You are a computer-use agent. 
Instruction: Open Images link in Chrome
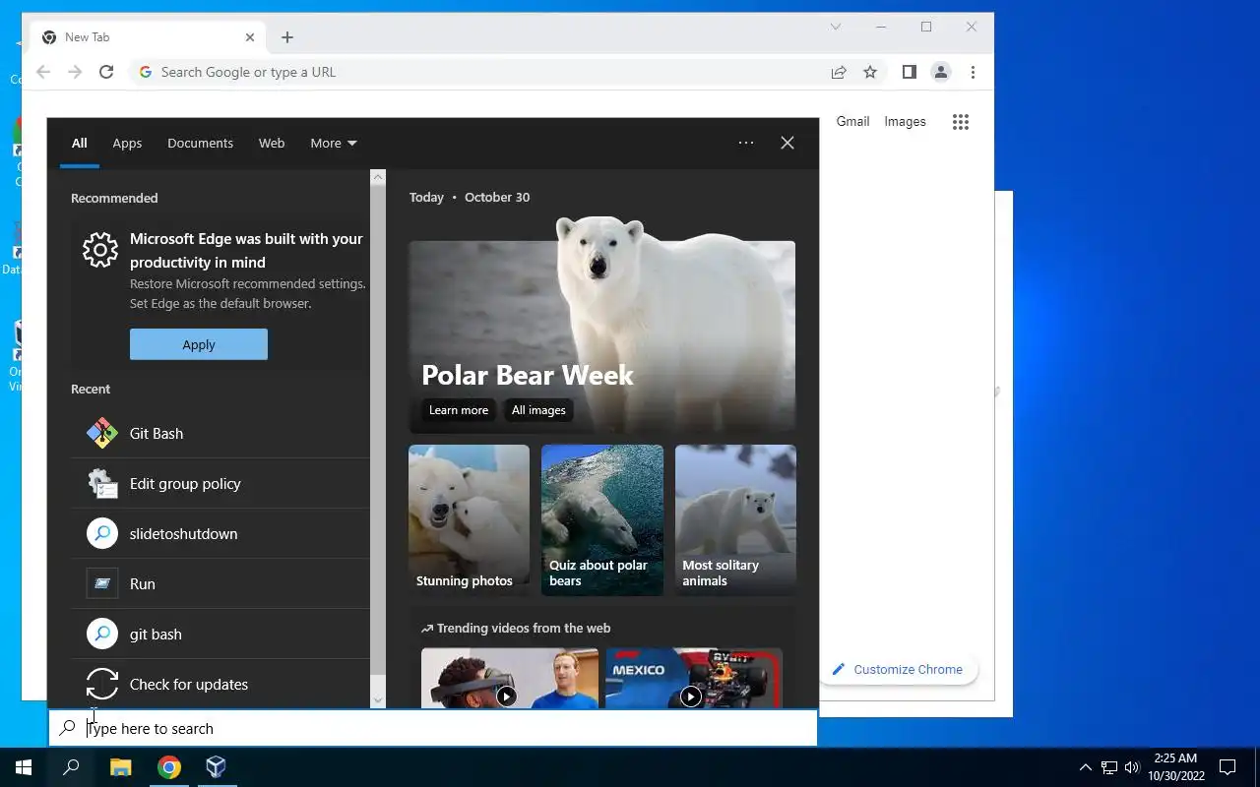[x=905, y=122]
